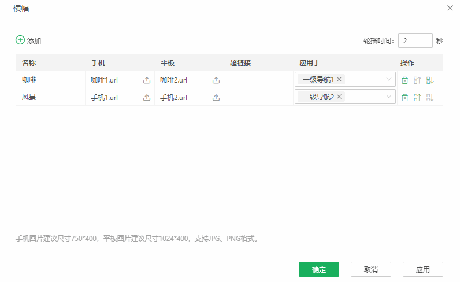Expand the 应用于 dropdown for 咖啡

389,79
